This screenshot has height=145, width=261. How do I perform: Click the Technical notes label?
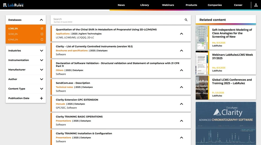click(64, 87)
